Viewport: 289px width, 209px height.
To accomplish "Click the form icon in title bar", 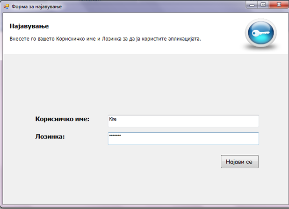I will (6, 7).
